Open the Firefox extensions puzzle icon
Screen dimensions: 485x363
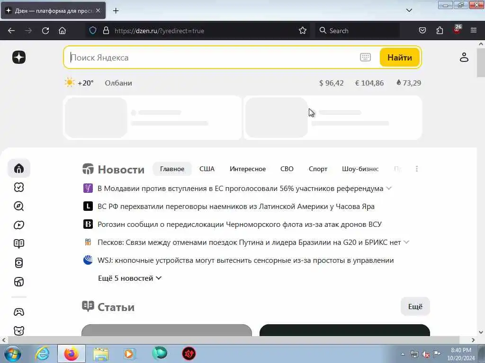(440, 31)
